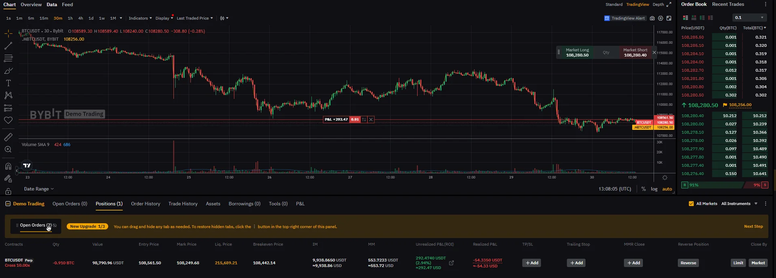Open the 0.1 price grouping dropdown
The image size is (776, 278).
[749, 18]
